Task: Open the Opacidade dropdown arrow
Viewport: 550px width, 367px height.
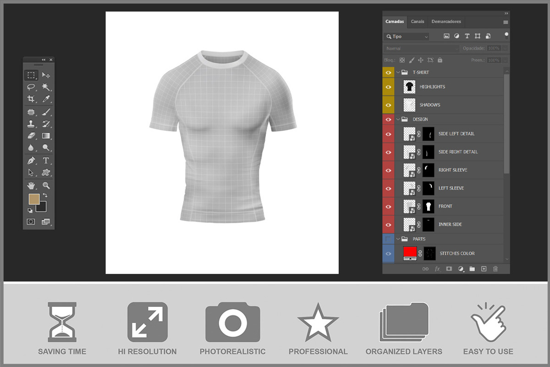Action: pyautogui.click(x=505, y=48)
